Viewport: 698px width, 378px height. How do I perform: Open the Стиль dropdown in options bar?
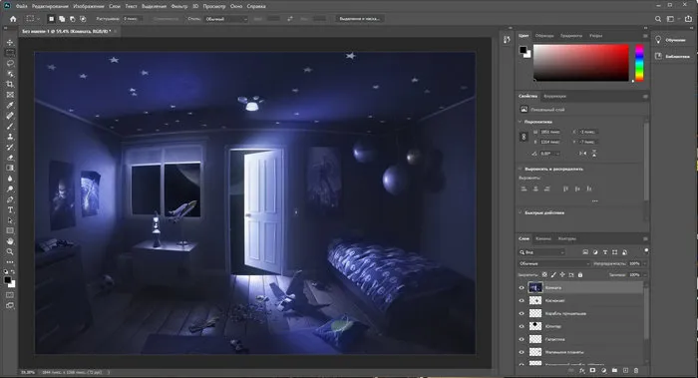click(x=225, y=19)
